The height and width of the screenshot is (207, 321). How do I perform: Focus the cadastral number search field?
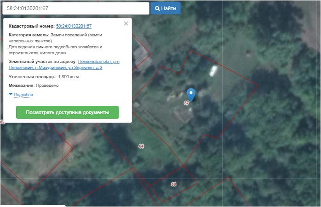[75, 8]
